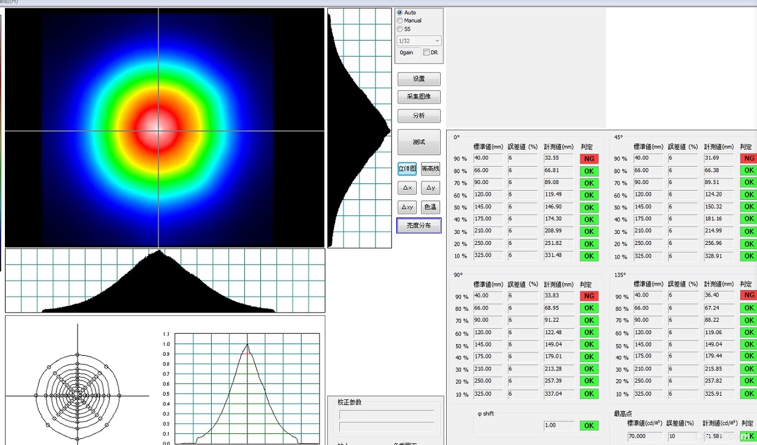757x445 pixels.
Task: Click 90° 30% measured value 213.28
Action: tap(559, 369)
